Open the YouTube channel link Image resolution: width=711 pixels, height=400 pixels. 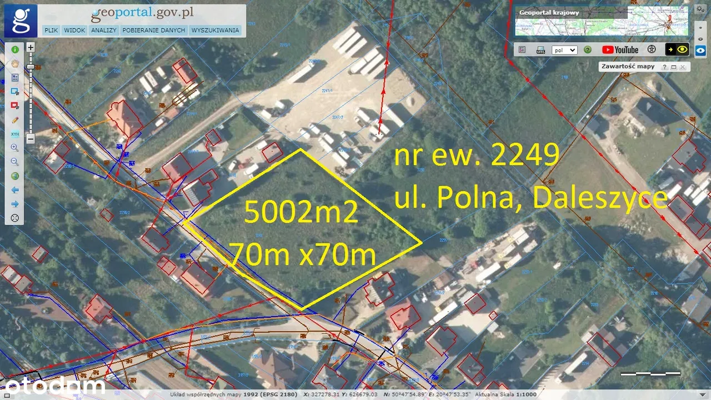pyautogui.click(x=620, y=49)
